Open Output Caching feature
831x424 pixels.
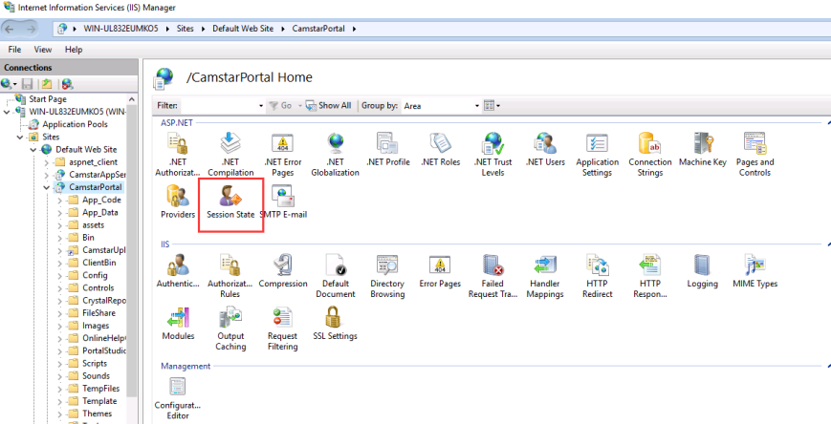[230, 329]
